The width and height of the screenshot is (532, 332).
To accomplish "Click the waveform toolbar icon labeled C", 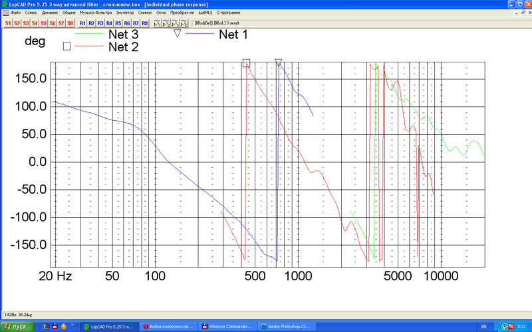I will click(184, 23).
